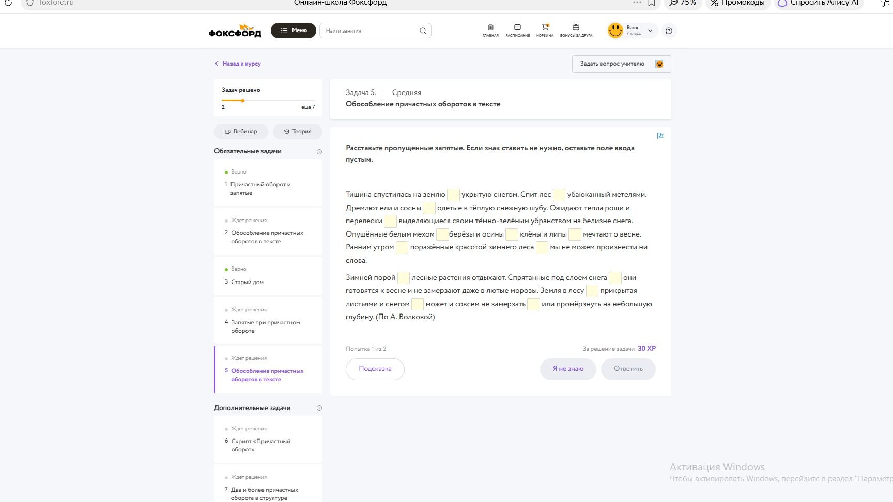This screenshot has width=893, height=502.
Task: Click the help chat icon in header
Action: point(669,31)
